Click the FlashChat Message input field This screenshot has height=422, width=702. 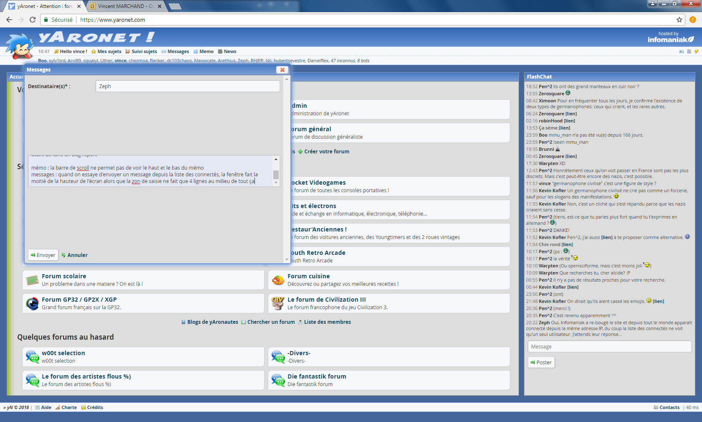pos(609,346)
